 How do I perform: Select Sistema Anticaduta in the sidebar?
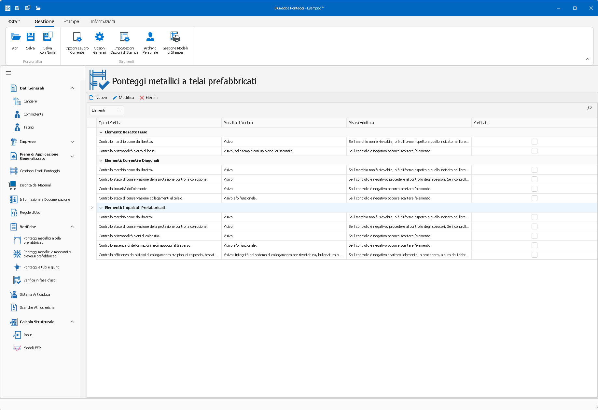(35, 294)
